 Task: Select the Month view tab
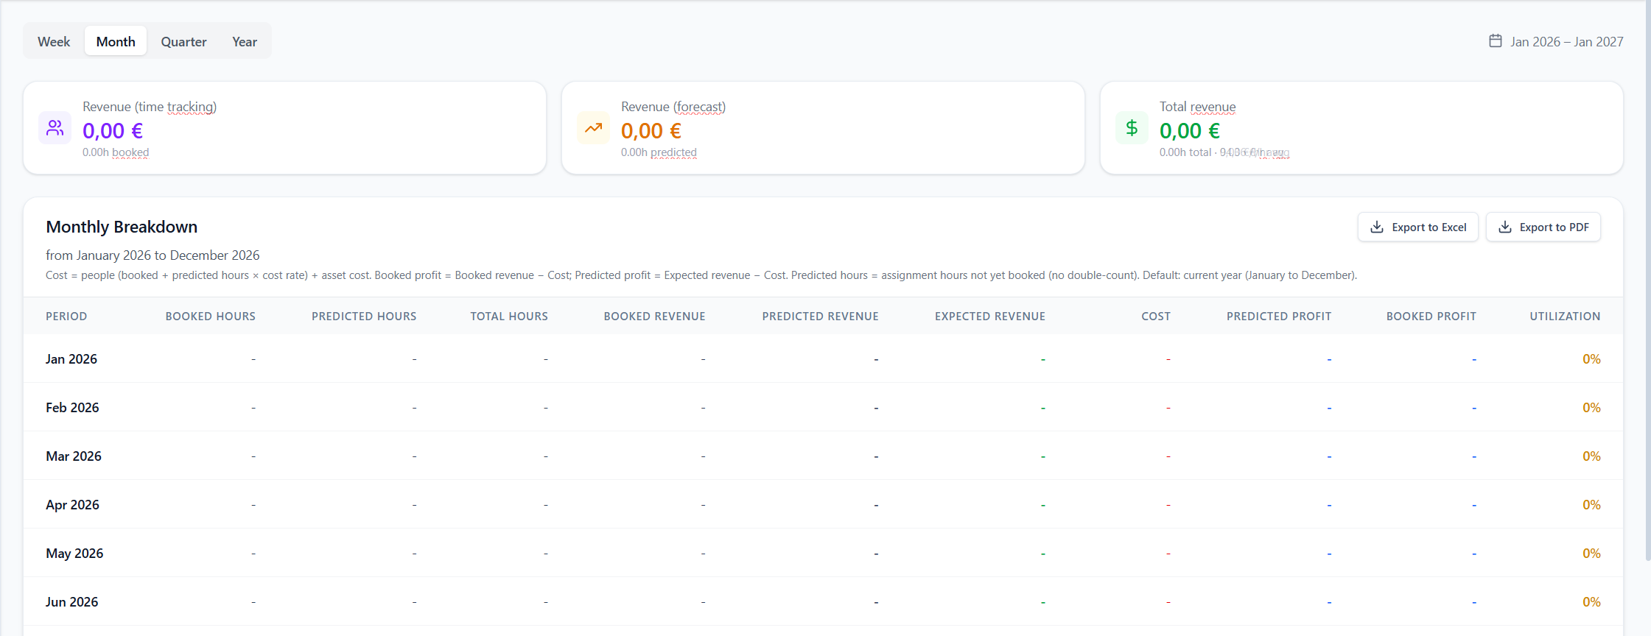click(116, 42)
